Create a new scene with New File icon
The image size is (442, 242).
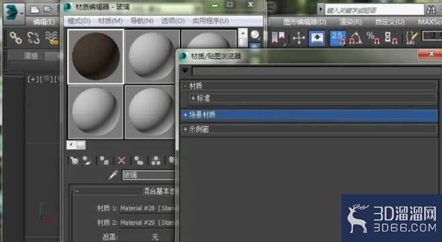pyautogui.click(x=35, y=9)
